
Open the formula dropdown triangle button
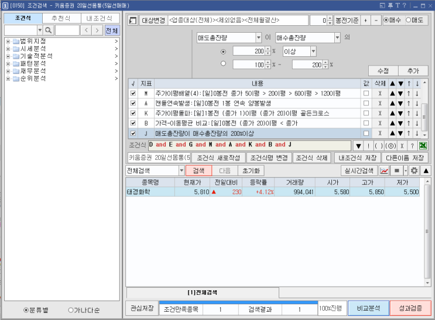pyautogui.click(x=358, y=146)
